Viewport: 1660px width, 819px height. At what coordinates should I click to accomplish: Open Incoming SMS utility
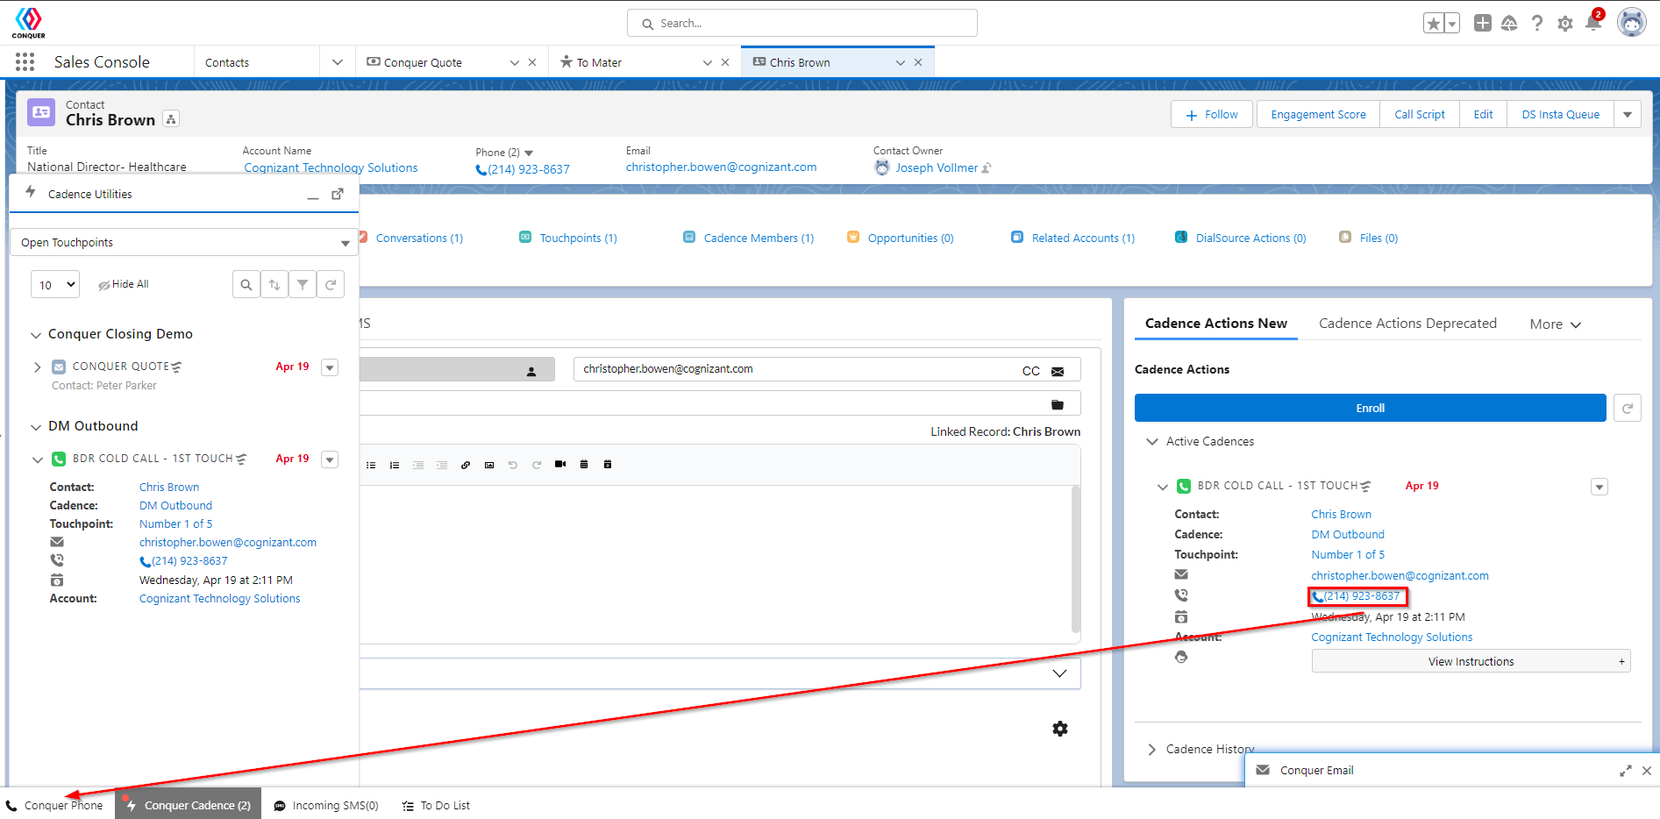(326, 805)
